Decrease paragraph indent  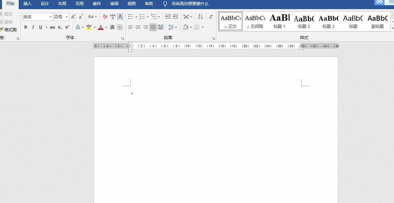pos(168,17)
